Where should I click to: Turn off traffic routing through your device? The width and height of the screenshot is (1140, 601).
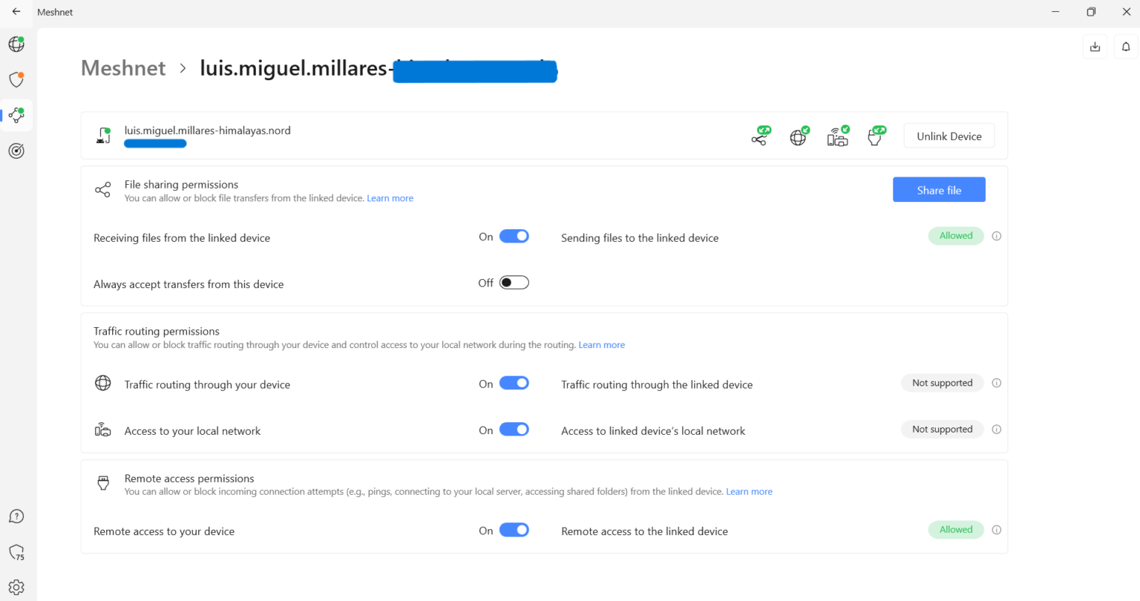(x=514, y=383)
